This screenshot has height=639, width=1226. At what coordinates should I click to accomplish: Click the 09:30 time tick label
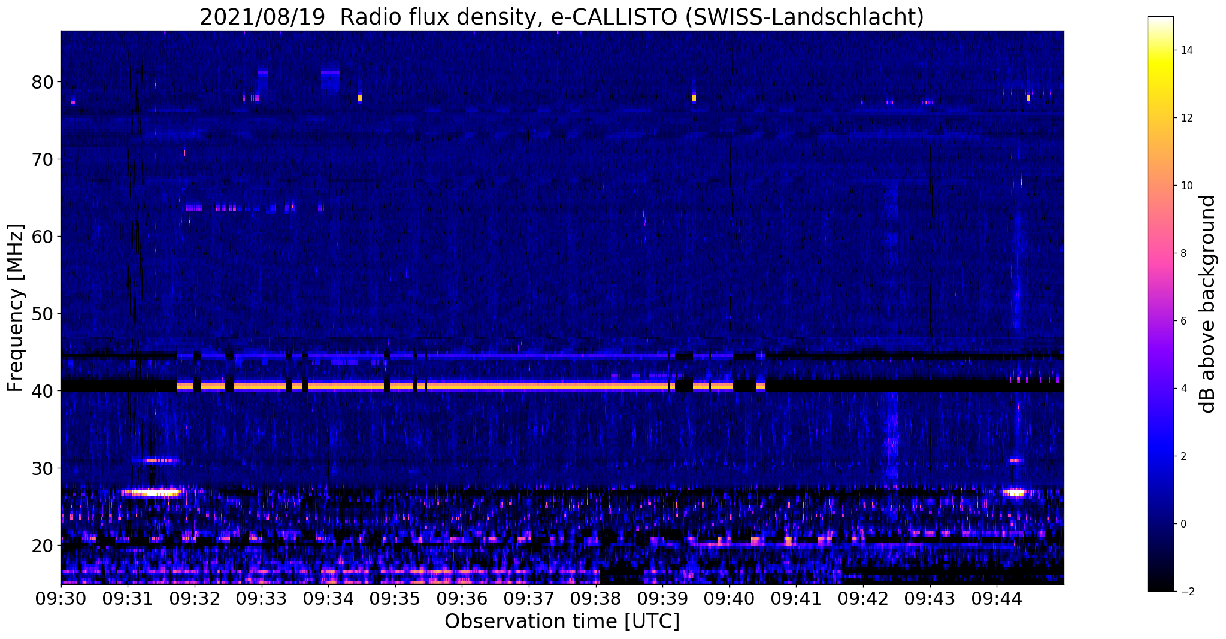[61, 598]
